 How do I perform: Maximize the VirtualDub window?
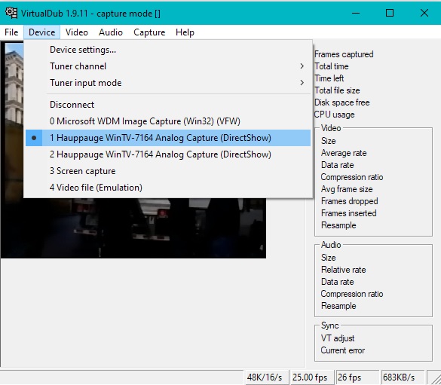(390, 13)
